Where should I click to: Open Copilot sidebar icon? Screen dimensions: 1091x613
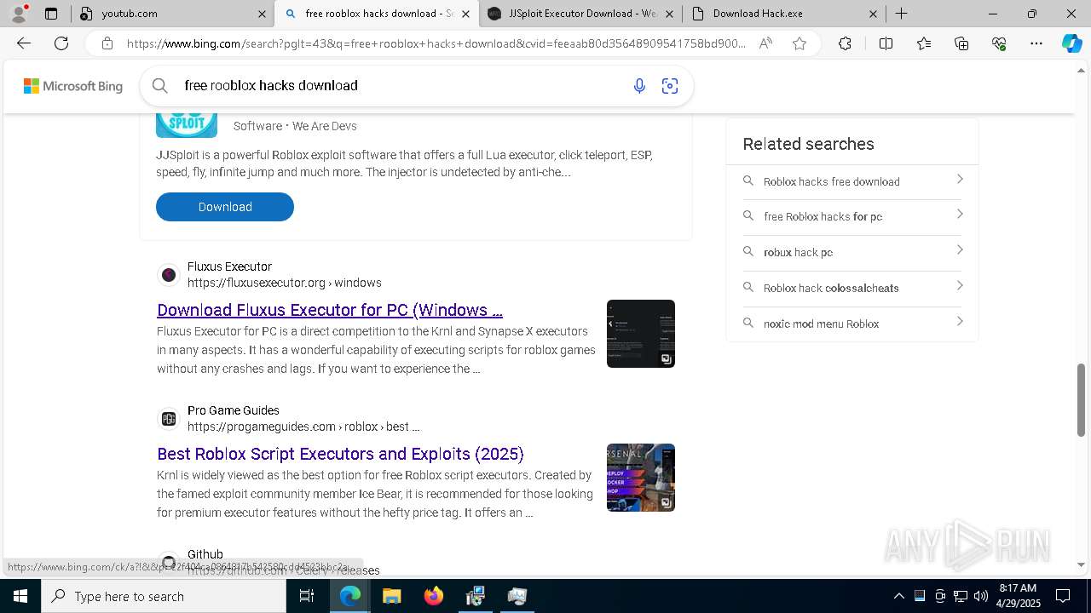[x=1071, y=43]
